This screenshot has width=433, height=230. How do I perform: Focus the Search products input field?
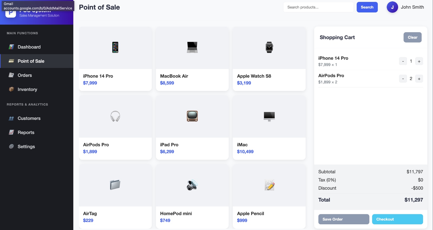318,7
